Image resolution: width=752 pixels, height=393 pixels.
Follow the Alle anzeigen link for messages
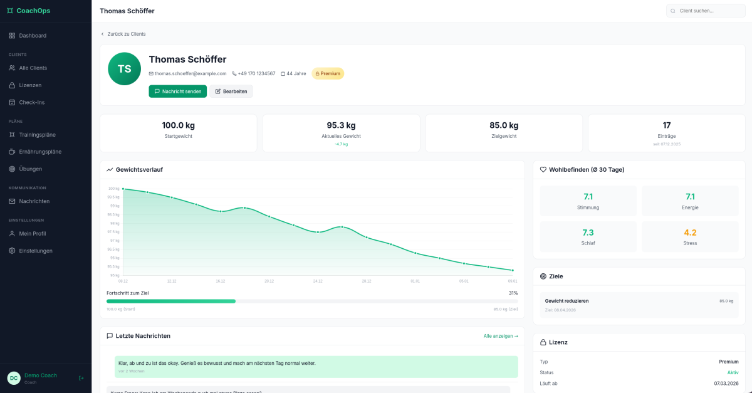pyautogui.click(x=500, y=335)
